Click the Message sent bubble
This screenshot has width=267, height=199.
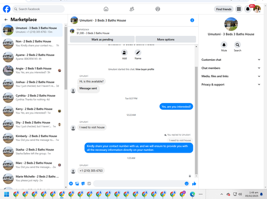(x=88, y=89)
